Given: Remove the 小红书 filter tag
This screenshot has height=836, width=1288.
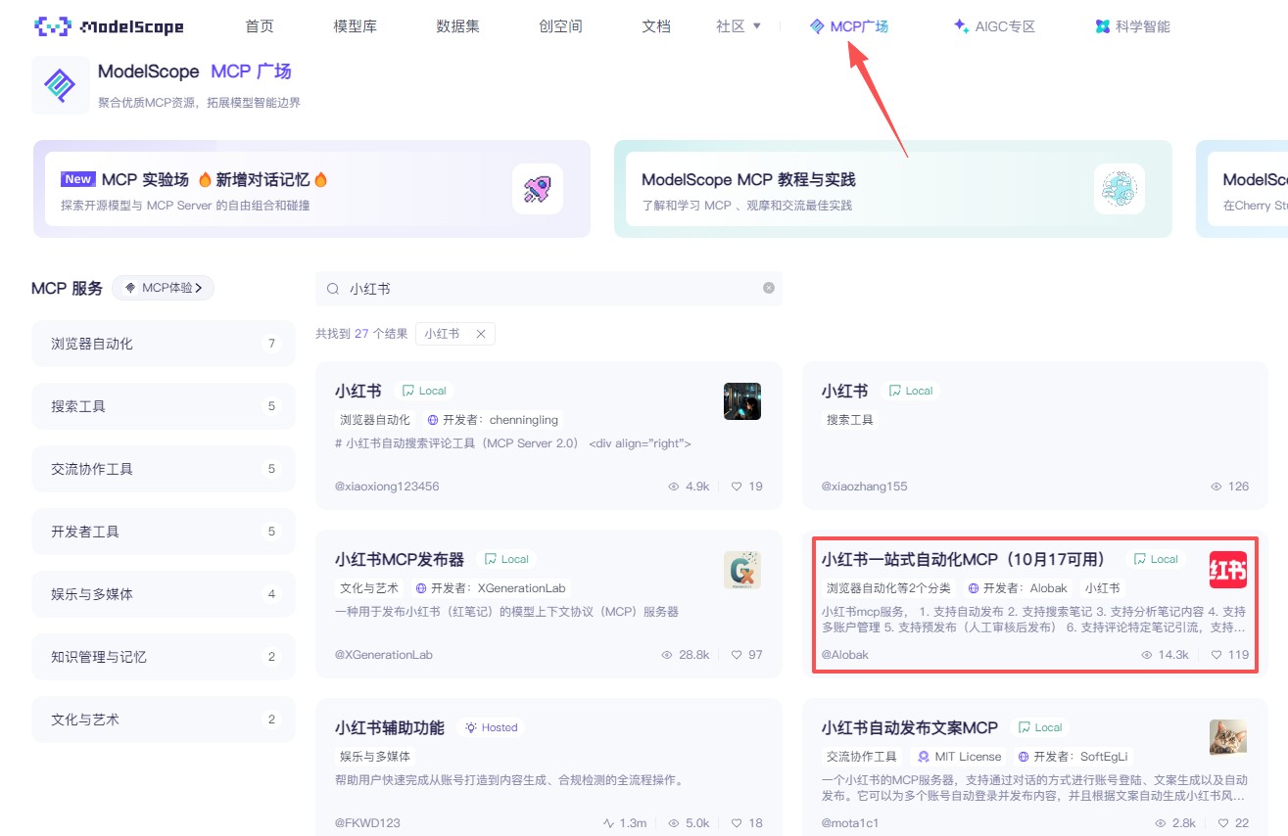Looking at the screenshot, I should [x=481, y=334].
